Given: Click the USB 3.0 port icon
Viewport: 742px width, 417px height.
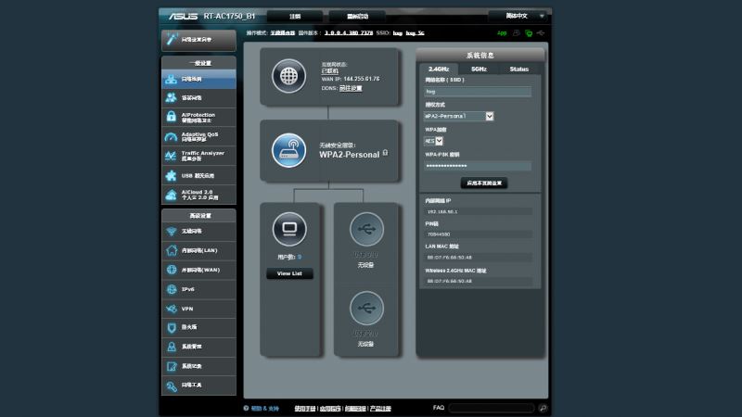Looking at the screenshot, I should (x=366, y=229).
